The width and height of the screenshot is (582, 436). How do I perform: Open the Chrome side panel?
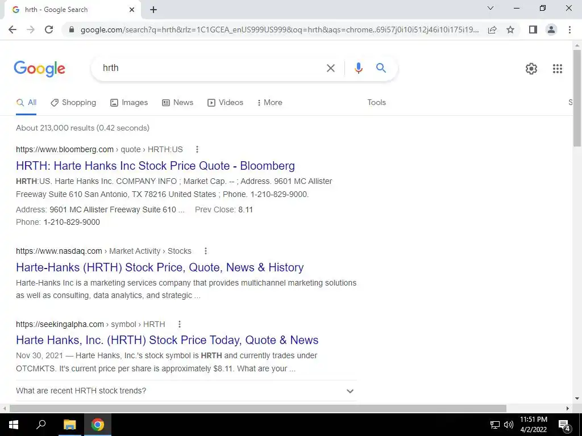click(x=533, y=30)
